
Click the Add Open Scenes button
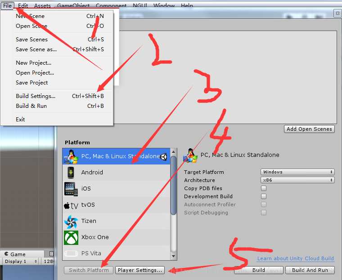(309, 129)
